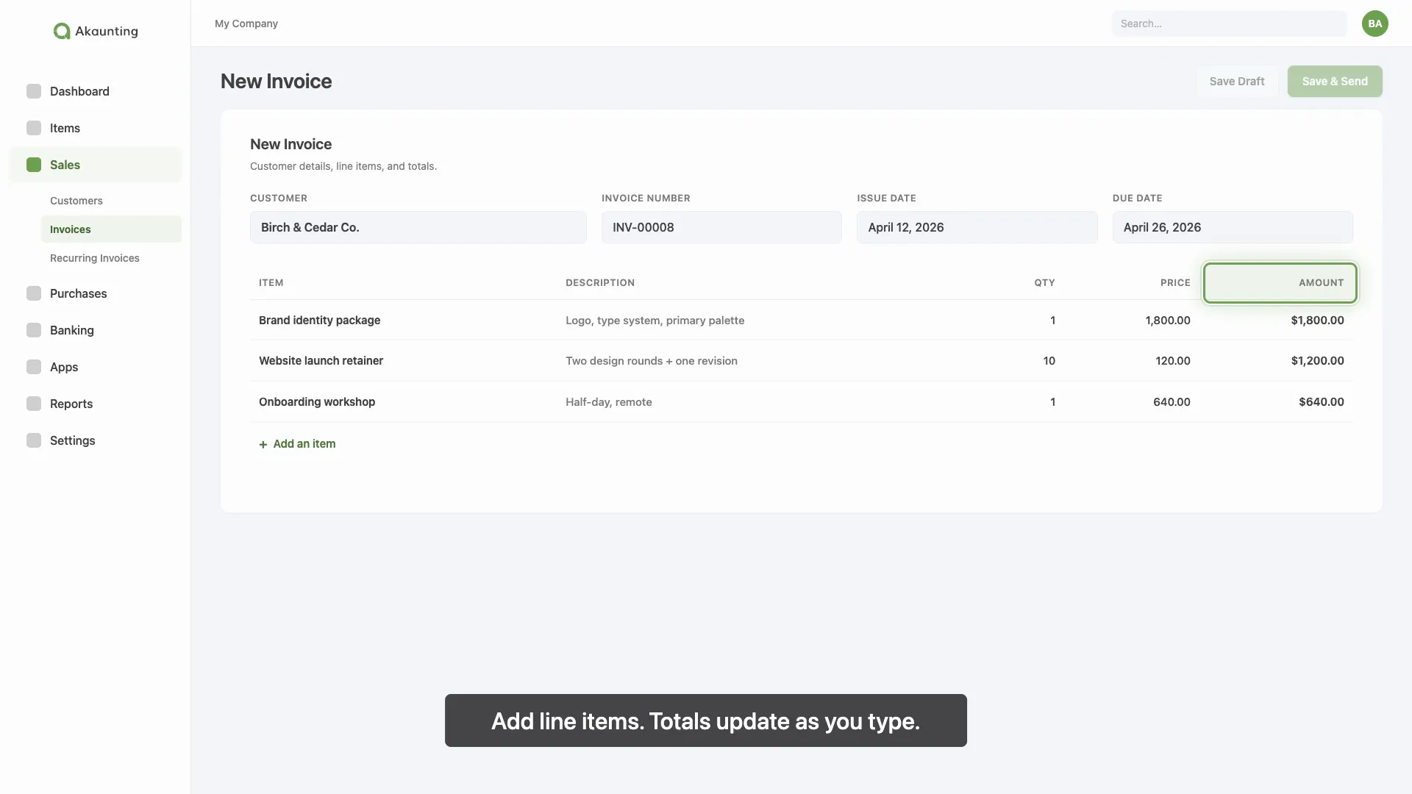Click the Items sidebar icon
This screenshot has width=1412, height=794.
pos(34,128)
